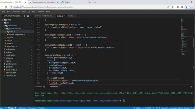Open .gitattributes file

tap(11, 55)
